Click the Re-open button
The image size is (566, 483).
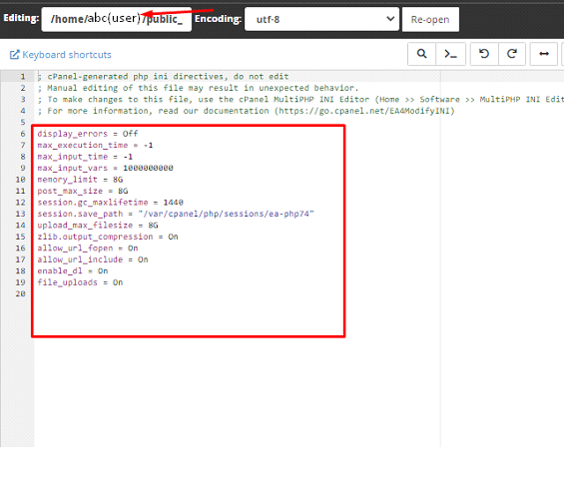pos(430,19)
